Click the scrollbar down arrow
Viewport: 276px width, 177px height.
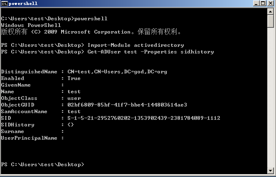click(270, 170)
